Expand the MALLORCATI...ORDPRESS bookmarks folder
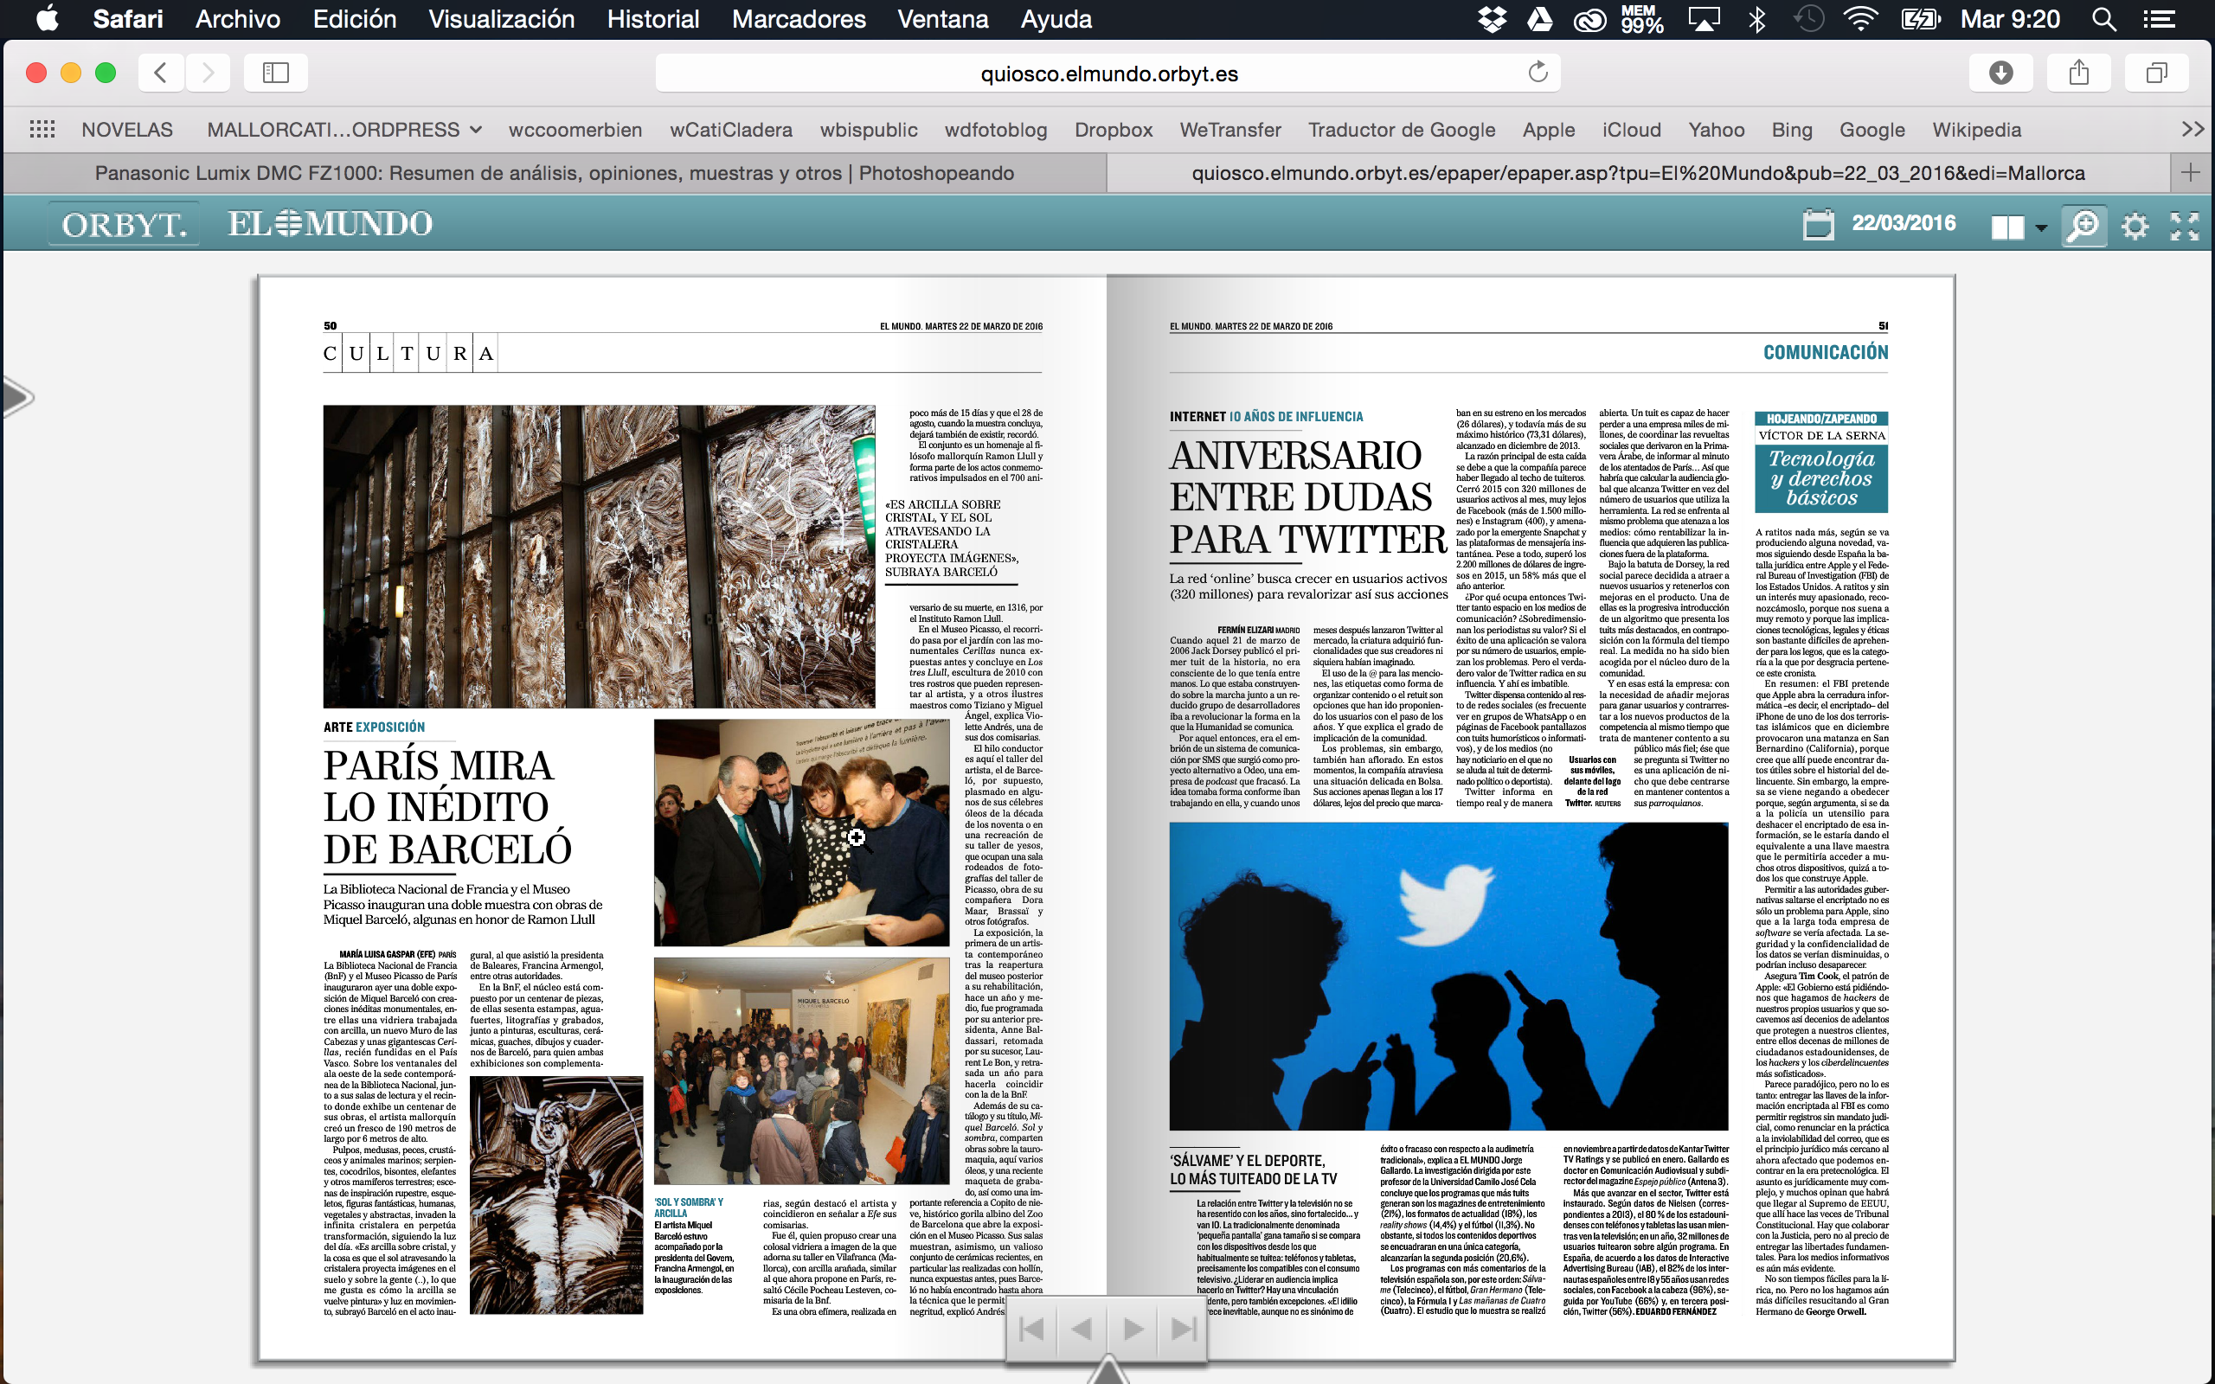 [344, 130]
